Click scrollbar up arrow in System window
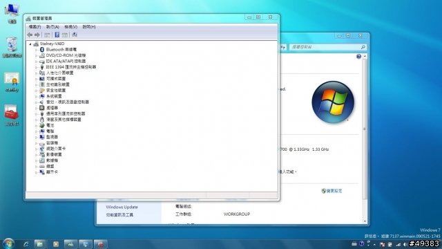Viewport: 442px width, 249px height. pyautogui.click(x=365, y=57)
